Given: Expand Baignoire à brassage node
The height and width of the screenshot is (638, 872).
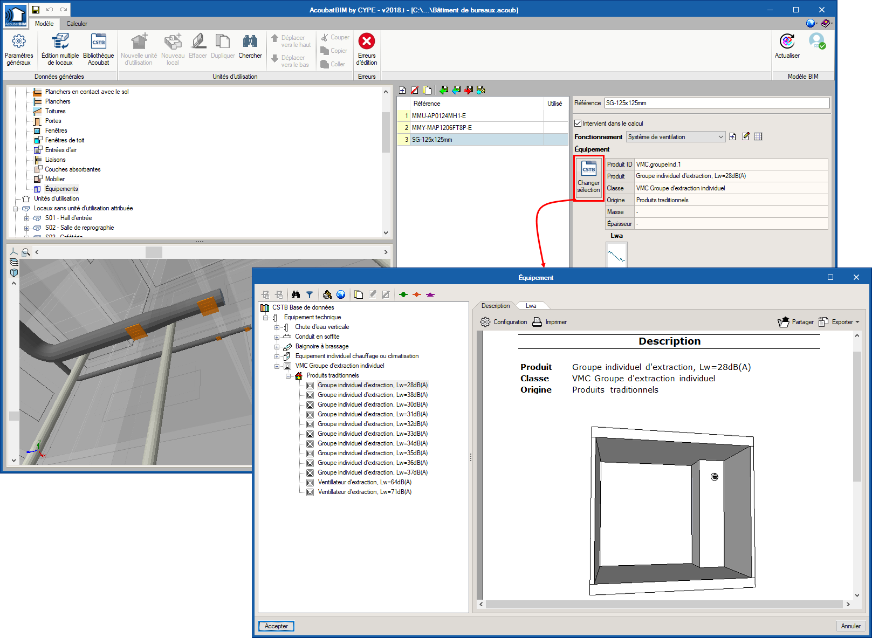Looking at the screenshot, I should (277, 347).
